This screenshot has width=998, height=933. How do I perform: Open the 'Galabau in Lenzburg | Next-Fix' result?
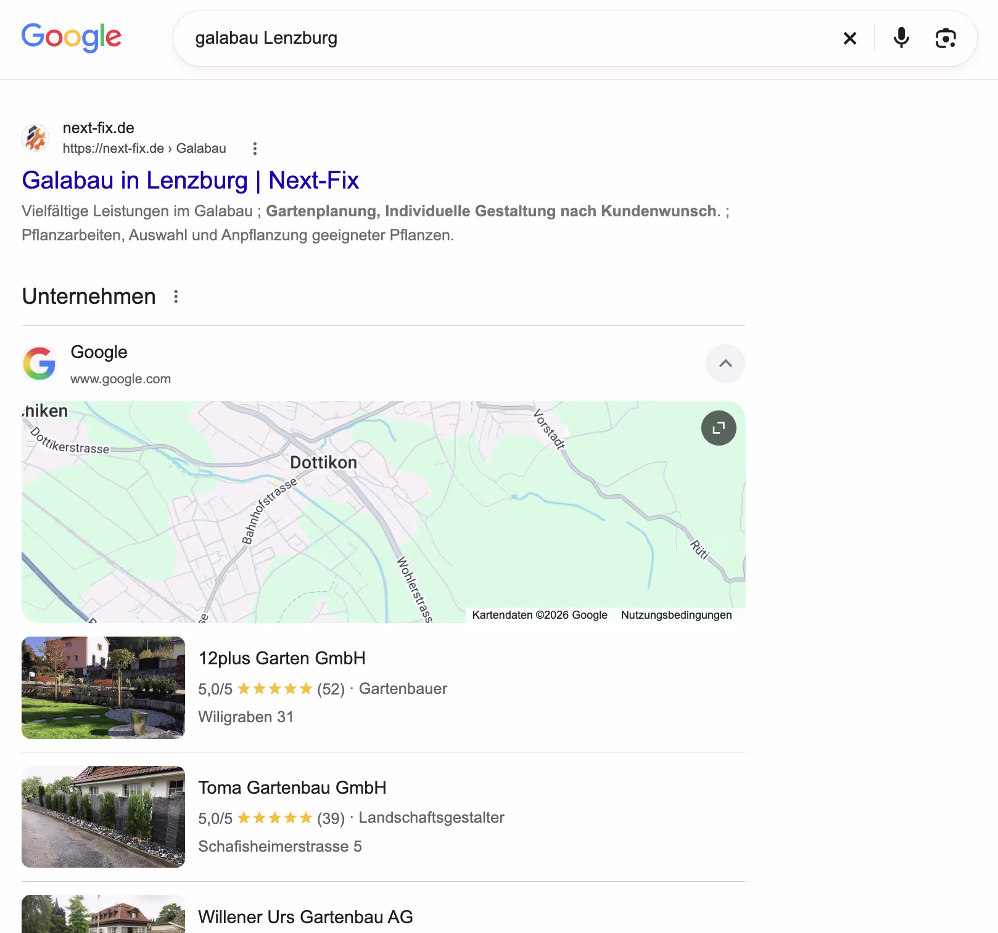(x=190, y=181)
